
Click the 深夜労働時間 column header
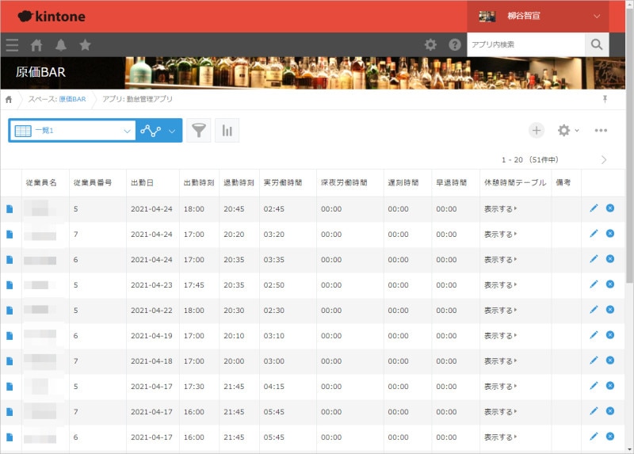pyautogui.click(x=344, y=183)
